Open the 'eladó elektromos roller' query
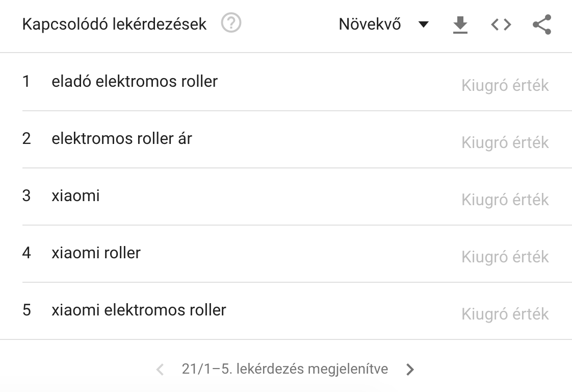The height and width of the screenshot is (392, 572). point(135,81)
